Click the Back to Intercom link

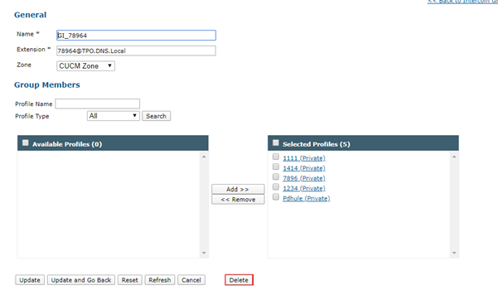point(462,2)
